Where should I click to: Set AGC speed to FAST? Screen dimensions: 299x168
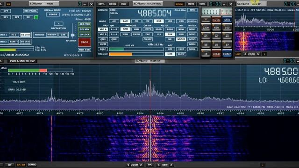point(181,49)
